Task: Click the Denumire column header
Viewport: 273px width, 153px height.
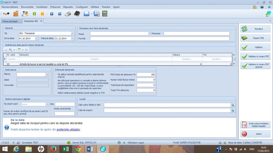Action: [95, 55]
